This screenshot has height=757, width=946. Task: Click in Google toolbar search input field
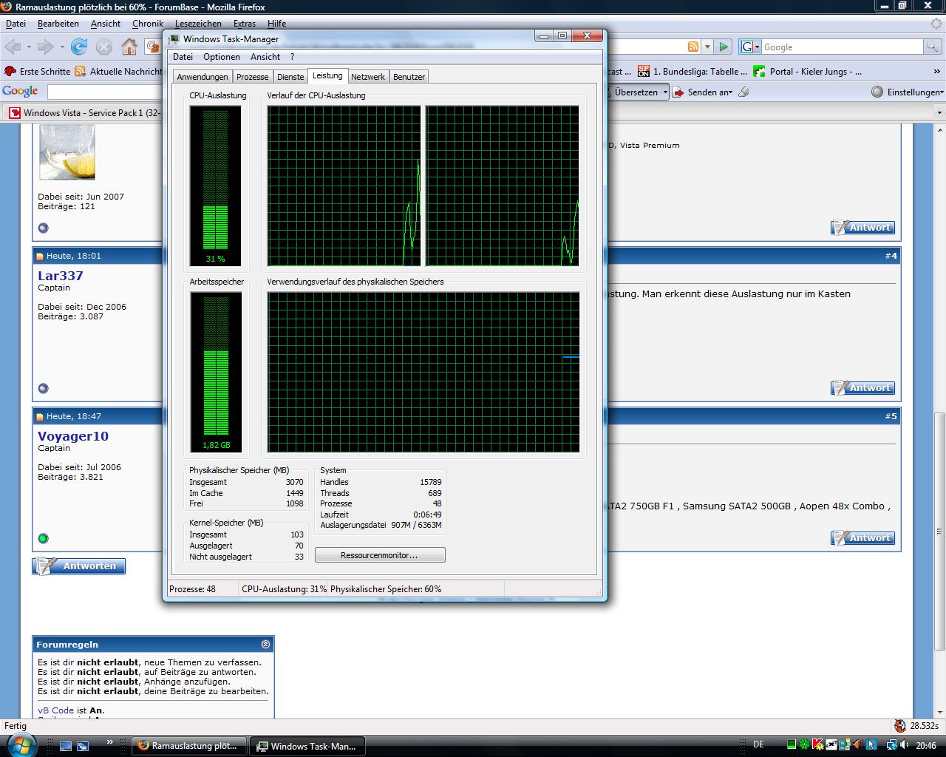click(105, 92)
